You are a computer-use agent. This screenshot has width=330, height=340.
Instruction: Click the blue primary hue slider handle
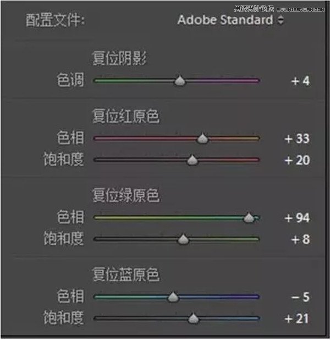click(x=173, y=297)
